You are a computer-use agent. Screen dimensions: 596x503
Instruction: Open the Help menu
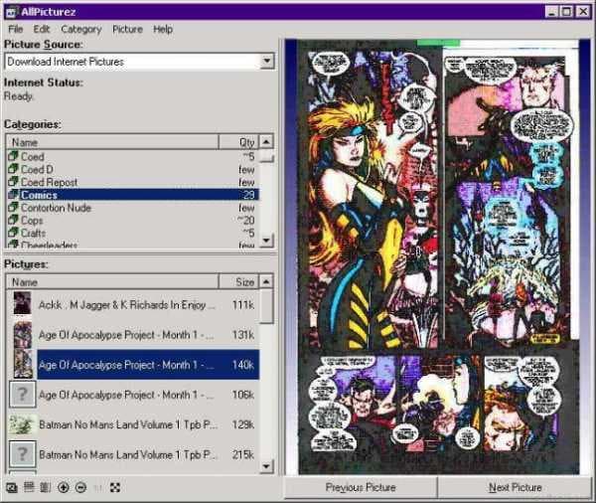click(163, 29)
